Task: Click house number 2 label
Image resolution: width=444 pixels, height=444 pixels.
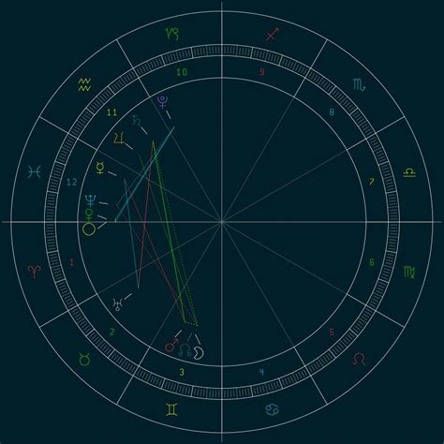Action: [x=112, y=332]
